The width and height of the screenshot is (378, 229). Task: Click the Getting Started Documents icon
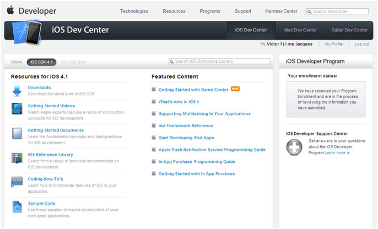pyautogui.click(x=17, y=134)
